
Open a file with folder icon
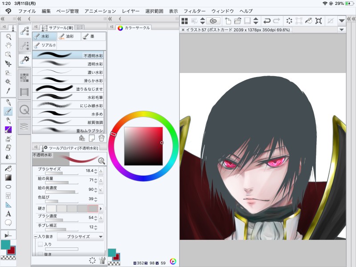point(238,21)
